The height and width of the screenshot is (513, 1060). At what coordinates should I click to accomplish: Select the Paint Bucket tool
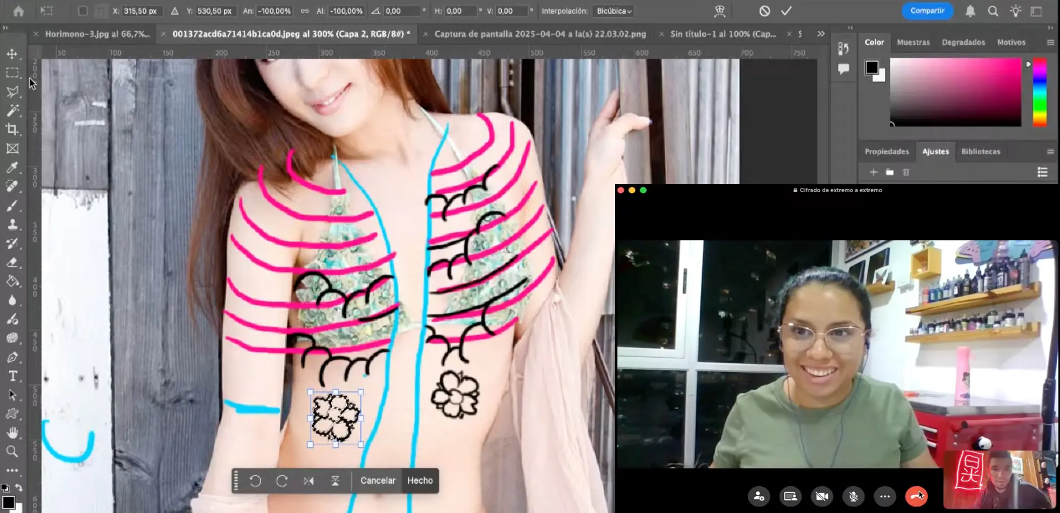[12, 281]
